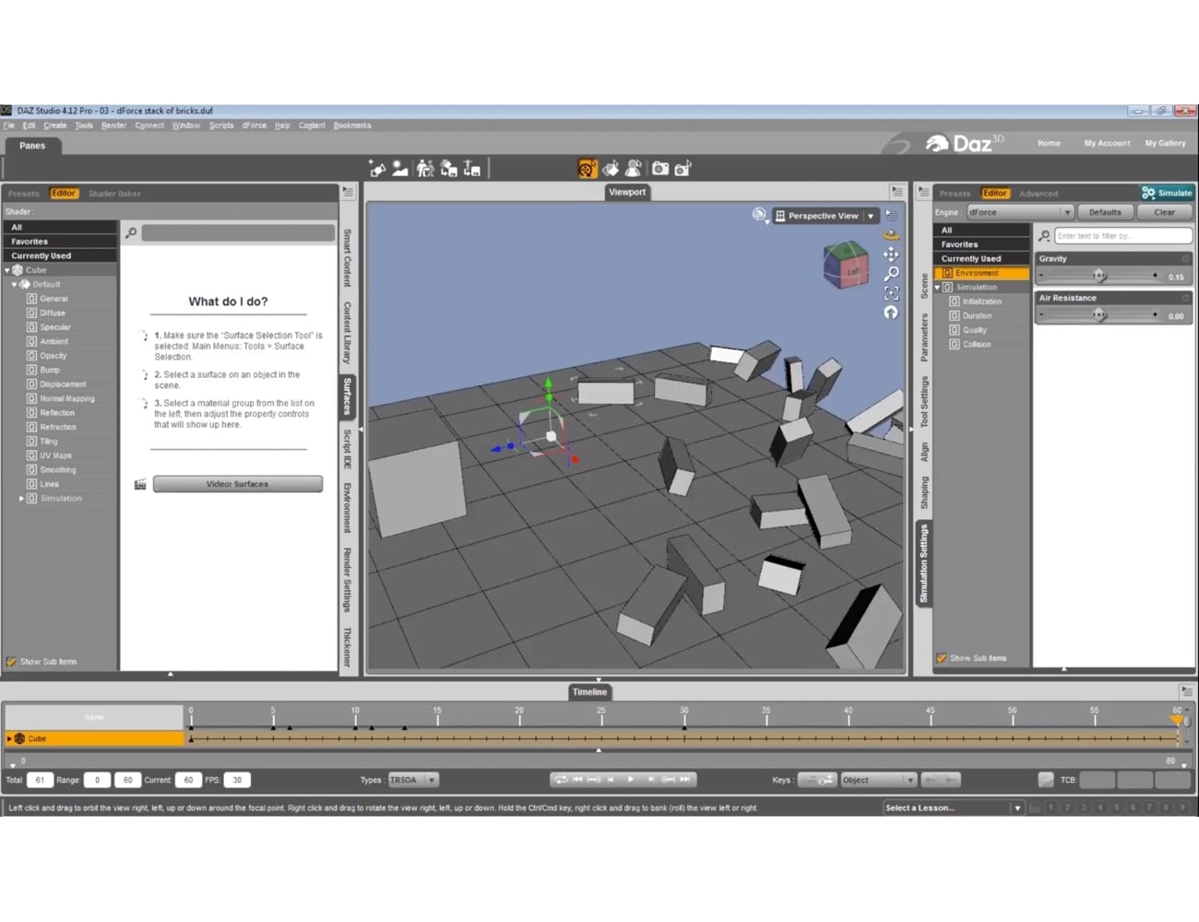Click the Video: Surfaces film icon
Viewport: 1199px width, 922px height.
pos(140,484)
